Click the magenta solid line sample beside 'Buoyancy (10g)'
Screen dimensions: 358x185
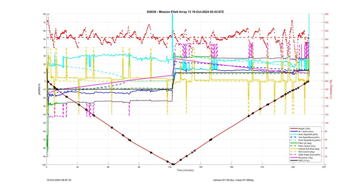click(294, 157)
